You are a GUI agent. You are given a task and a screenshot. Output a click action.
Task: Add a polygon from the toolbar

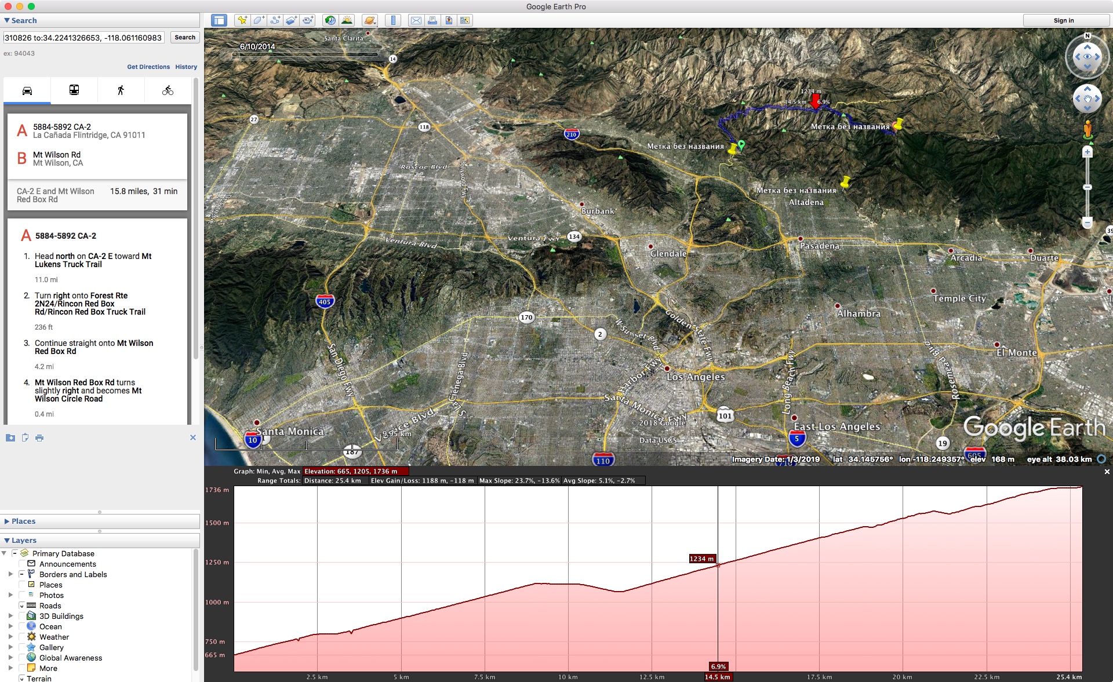(259, 20)
